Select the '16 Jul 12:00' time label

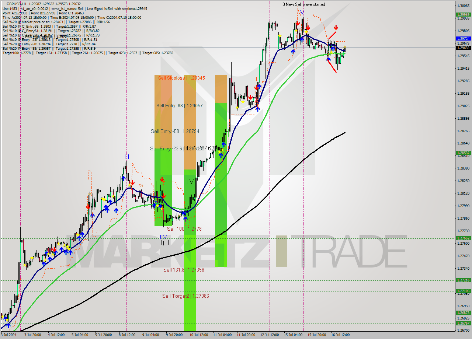coord(340,335)
